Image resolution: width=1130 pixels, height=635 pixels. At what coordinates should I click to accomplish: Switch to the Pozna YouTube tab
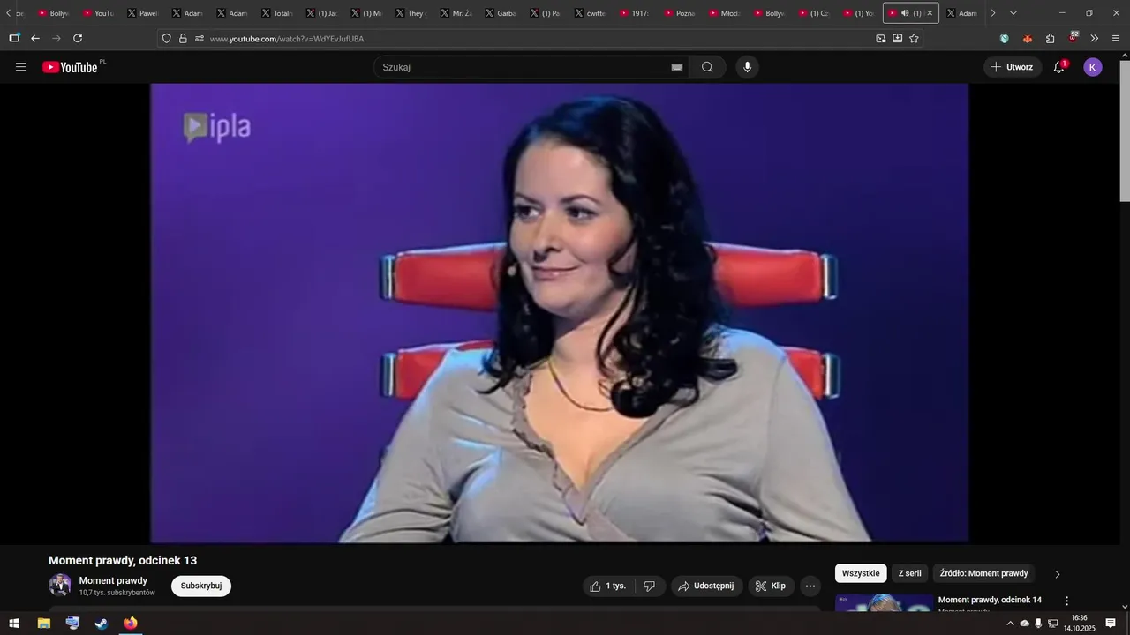click(678, 13)
